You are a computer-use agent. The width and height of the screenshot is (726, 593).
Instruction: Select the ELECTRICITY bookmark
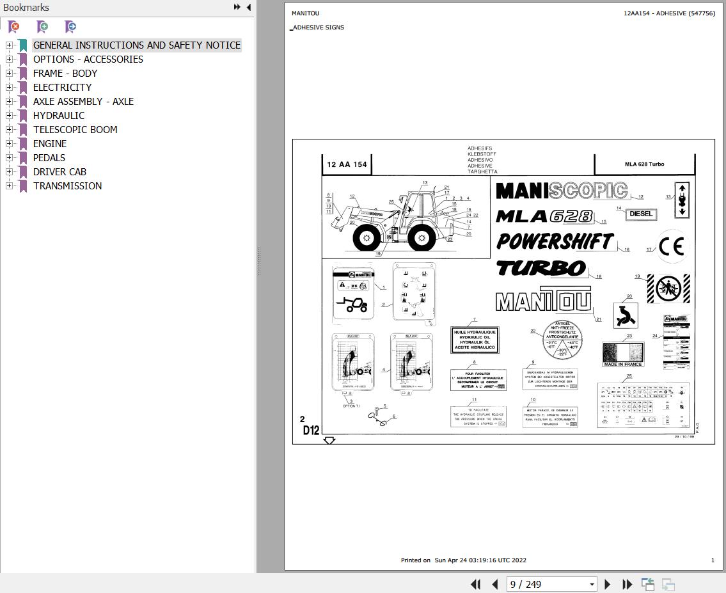tap(63, 87)
